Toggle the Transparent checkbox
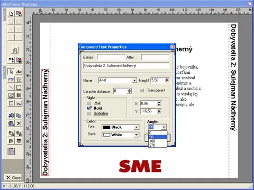 pyautogui.click(x=142, y=90)
